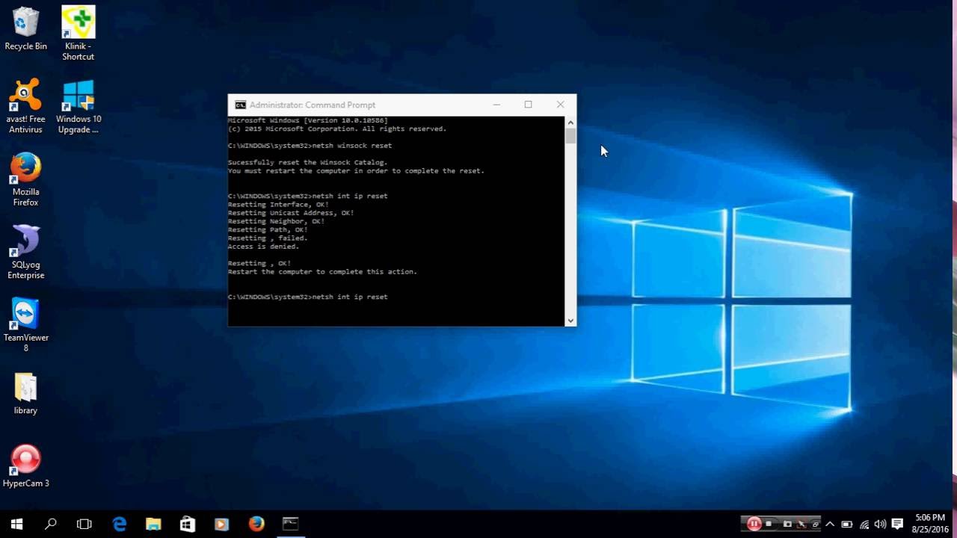Open Command Prompt system menu icon

(240, 105)
